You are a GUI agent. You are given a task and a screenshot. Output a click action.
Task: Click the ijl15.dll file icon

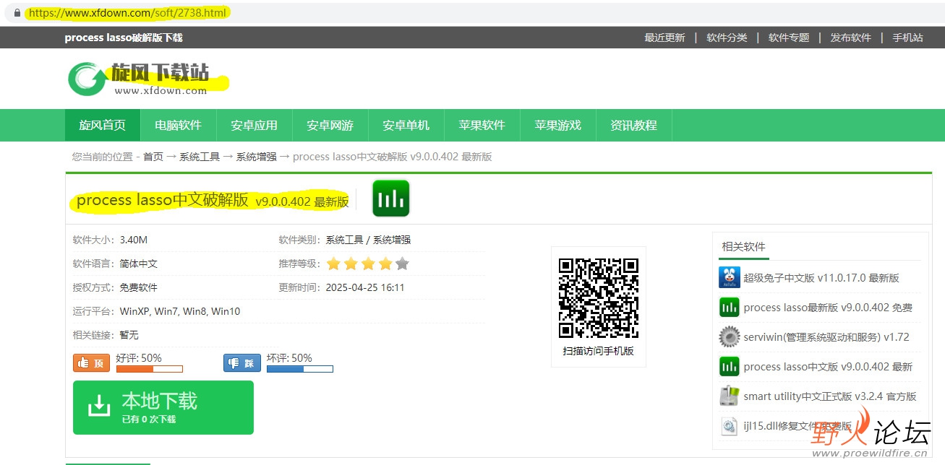pos(730,426)
